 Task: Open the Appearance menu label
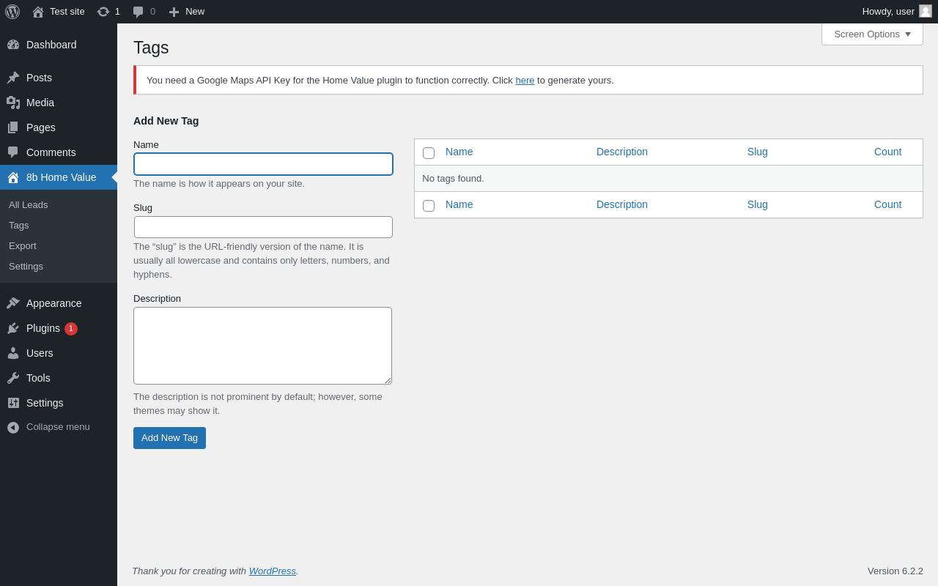(x=54, y=303)
